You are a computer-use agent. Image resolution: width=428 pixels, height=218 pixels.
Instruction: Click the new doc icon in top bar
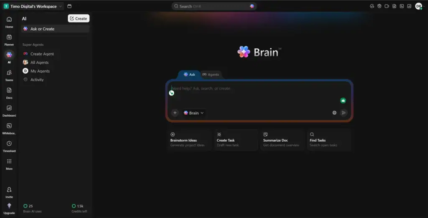coord(394,6)
